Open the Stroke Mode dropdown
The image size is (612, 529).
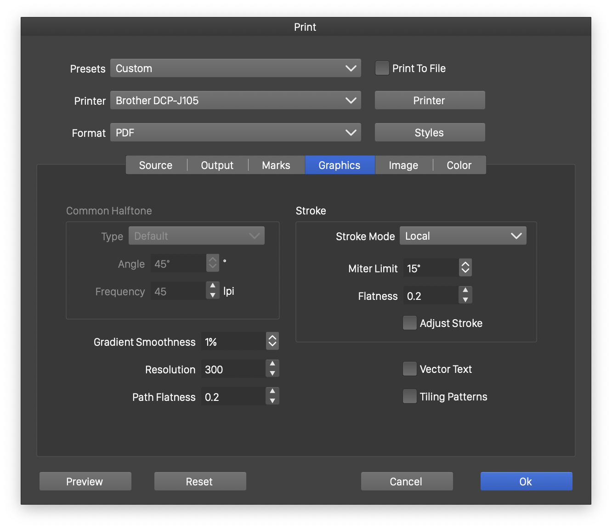coord(463,236)
